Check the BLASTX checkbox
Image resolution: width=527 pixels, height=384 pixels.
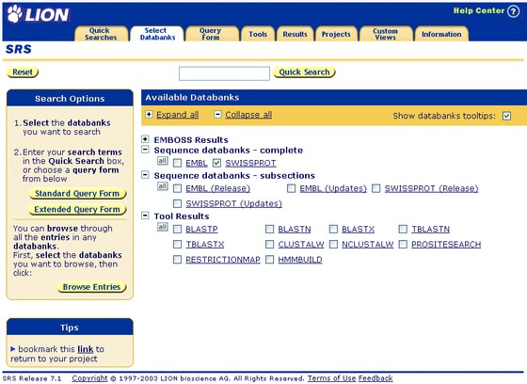tap(333, 230)
